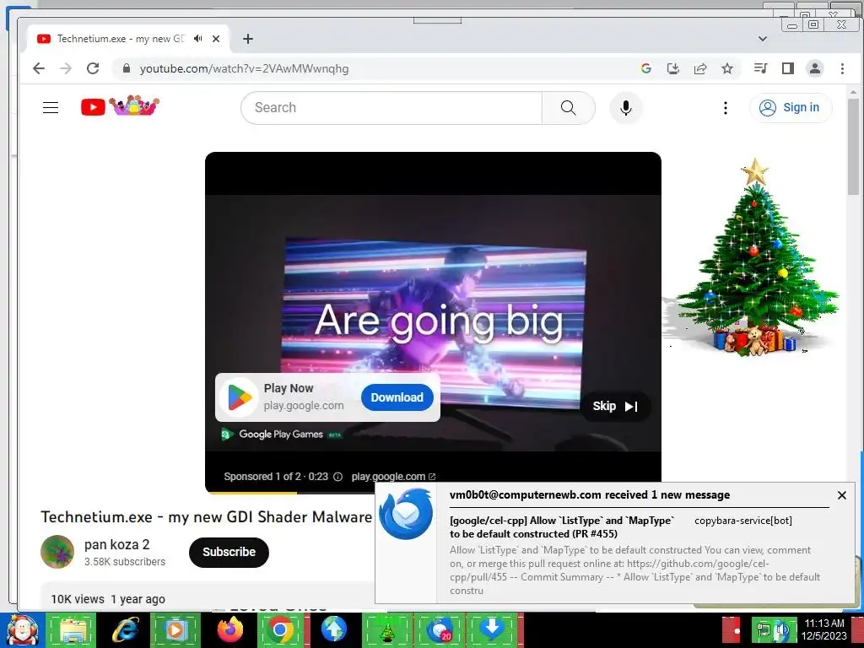Open blue download arrow taskbar app
Image resolution: width=864 pixels, height=648 pixels.
[x=492, y=629]
